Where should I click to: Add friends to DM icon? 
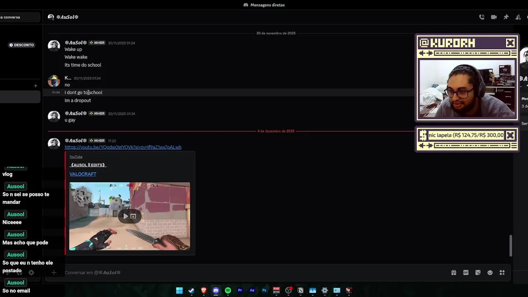(518, 17)
